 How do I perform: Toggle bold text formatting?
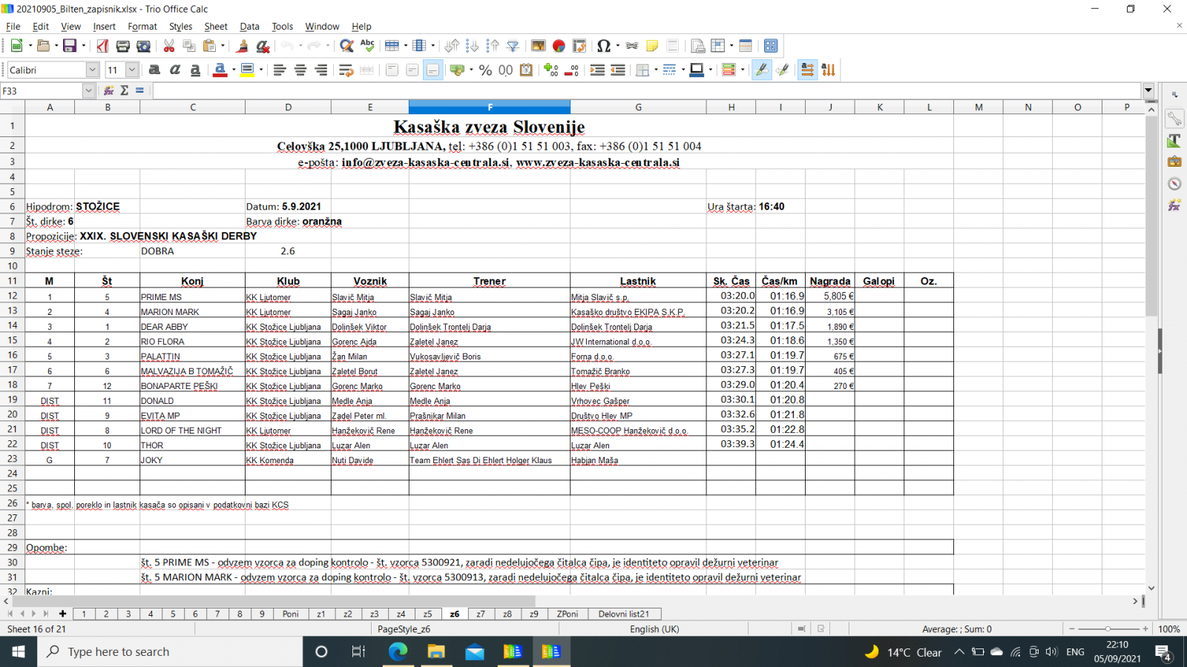click(154, 70)
